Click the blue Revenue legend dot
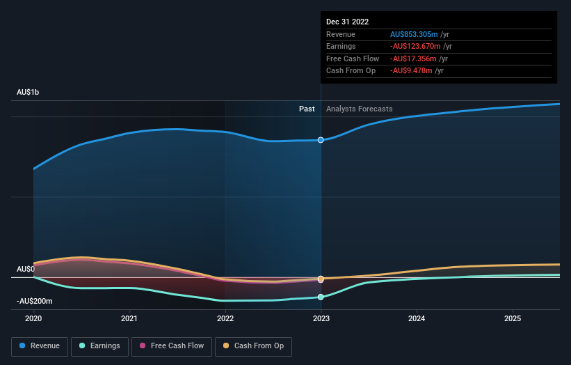Image resolution: width=571 pixels, height=365 pixels. 22,345
